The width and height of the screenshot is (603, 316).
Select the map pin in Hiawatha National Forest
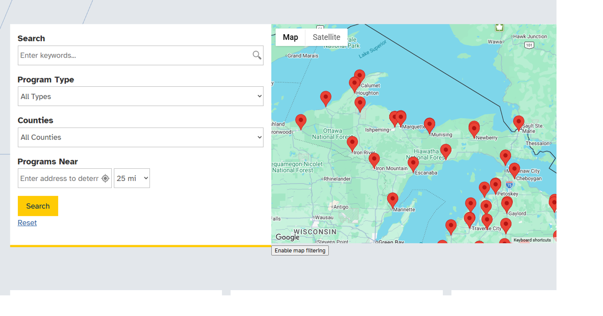446,152
